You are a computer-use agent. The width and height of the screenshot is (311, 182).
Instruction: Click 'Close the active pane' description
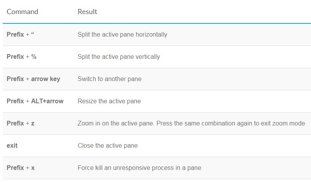pos(108,145)
